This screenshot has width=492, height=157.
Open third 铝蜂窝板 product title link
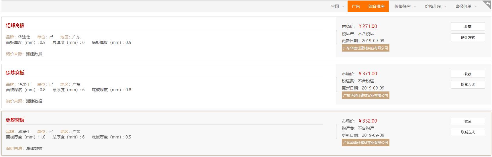click(15, 120)
